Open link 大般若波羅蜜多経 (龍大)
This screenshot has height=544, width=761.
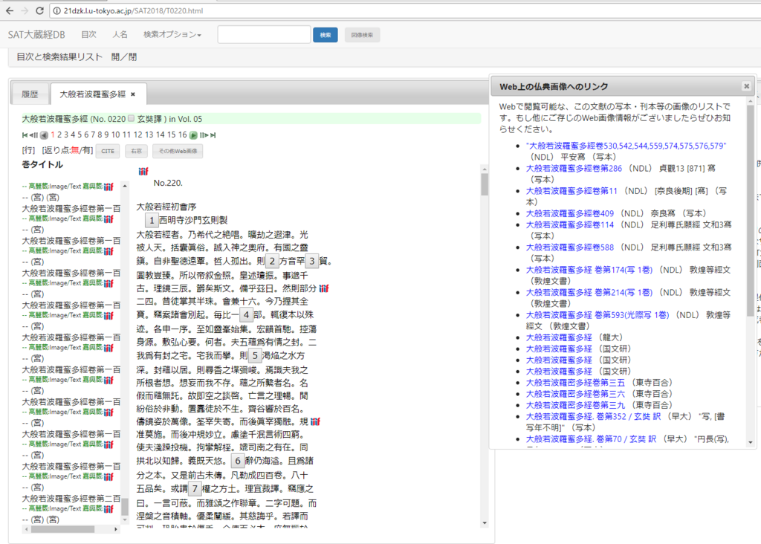coord(559,337)
